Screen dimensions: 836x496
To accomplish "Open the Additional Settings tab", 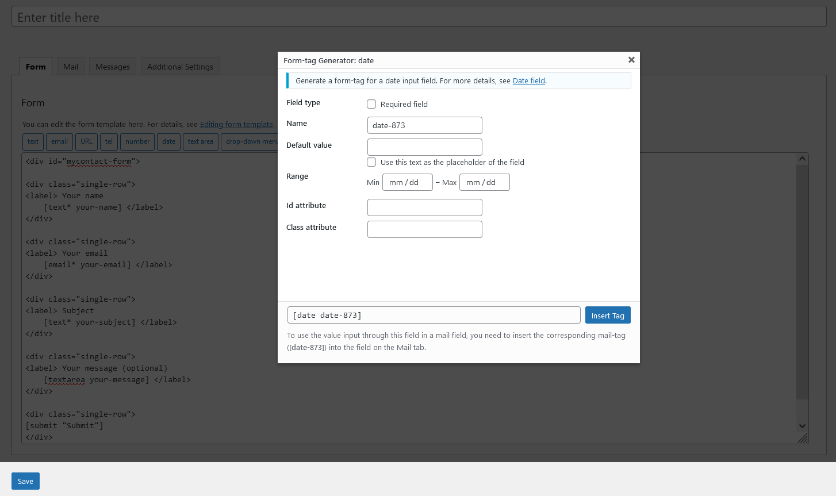I will click(180, 67).
